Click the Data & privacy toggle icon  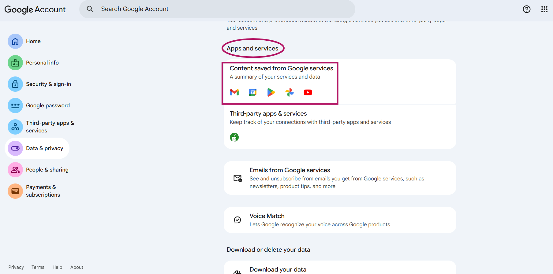pos(15,148)
